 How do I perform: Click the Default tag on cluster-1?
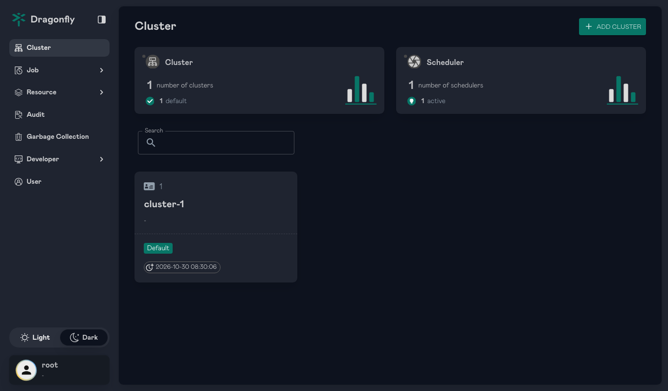(x=158, y=248)
